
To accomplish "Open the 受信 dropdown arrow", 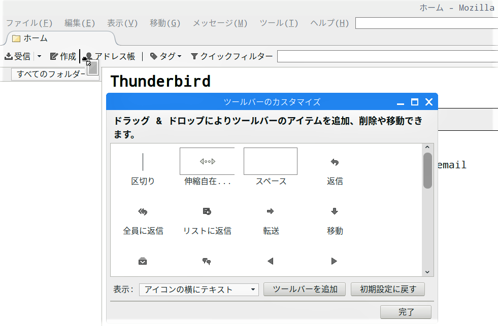I will coord(39,56).
